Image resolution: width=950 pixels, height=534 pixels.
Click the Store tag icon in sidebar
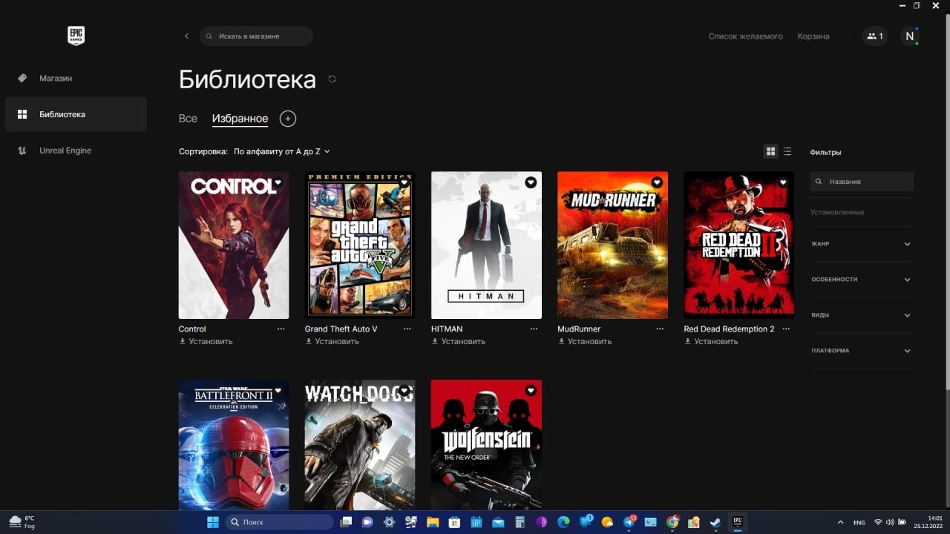click(22, 78)
